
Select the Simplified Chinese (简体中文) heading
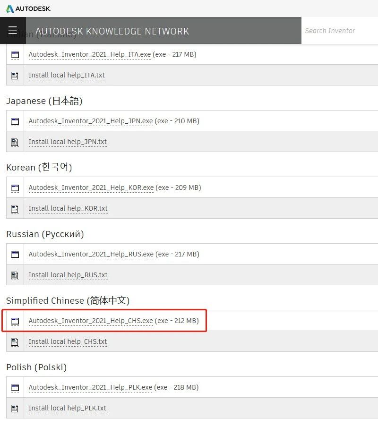pyautogui.click(x=68, y=300)
